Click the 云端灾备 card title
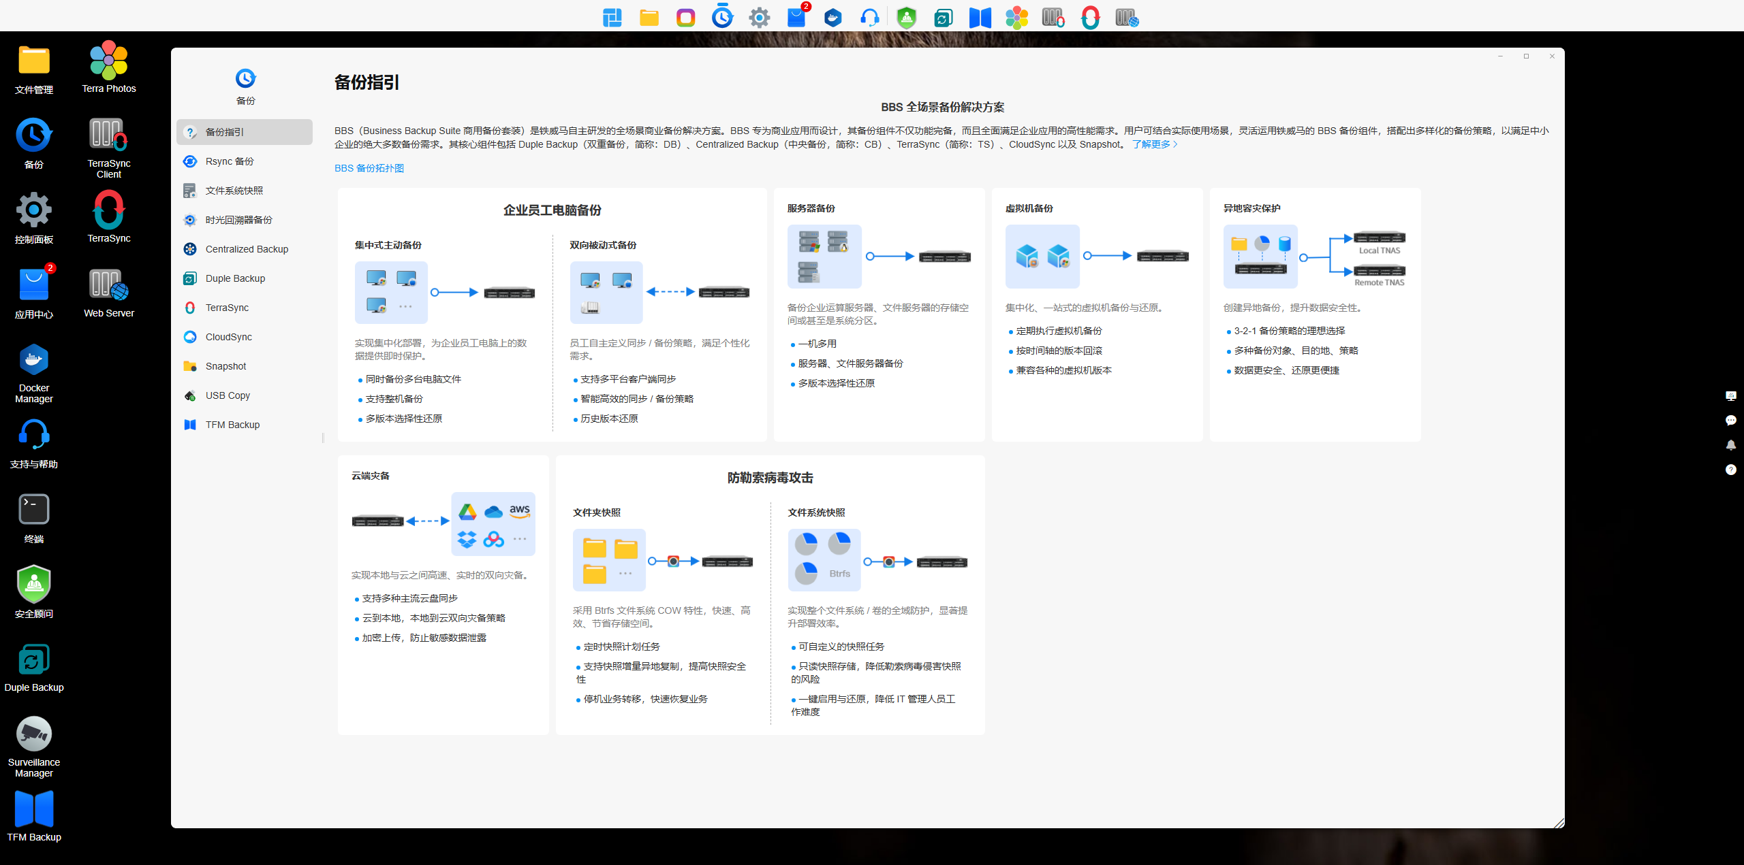The height and width of the screenshot is (865, 1744). click(x=371, y=476)
